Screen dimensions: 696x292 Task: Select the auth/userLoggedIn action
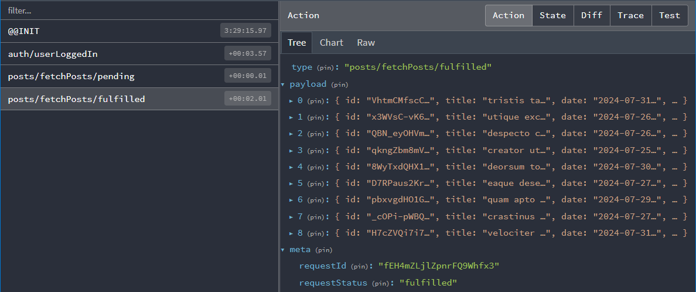[111, 54]
